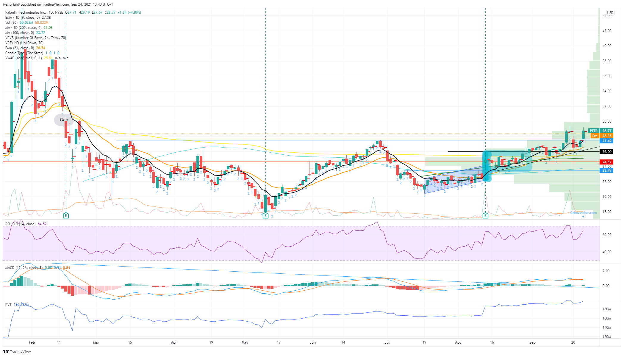Open the earnings marker in mid-May
The width and height of the screenshot is (624, 357).
pos(266,215)
